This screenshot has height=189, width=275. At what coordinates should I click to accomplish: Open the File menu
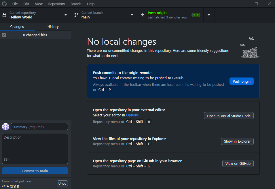[15, 4]
